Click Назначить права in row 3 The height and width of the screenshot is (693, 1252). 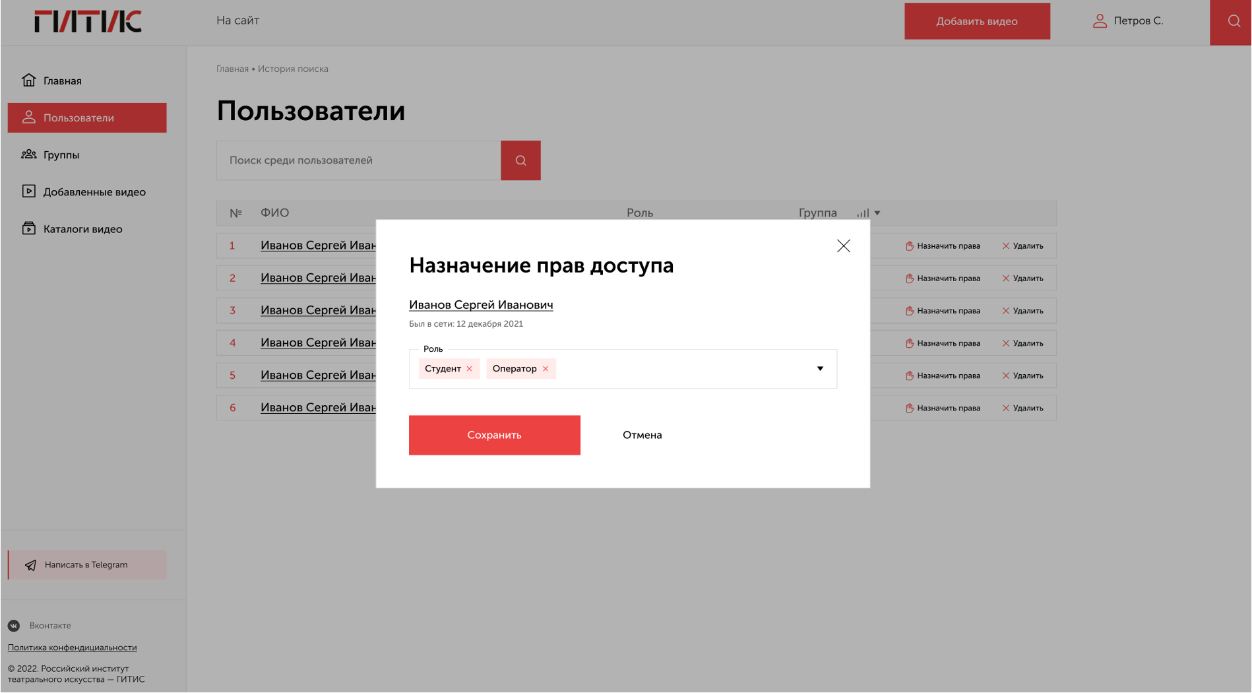[943, 311]
